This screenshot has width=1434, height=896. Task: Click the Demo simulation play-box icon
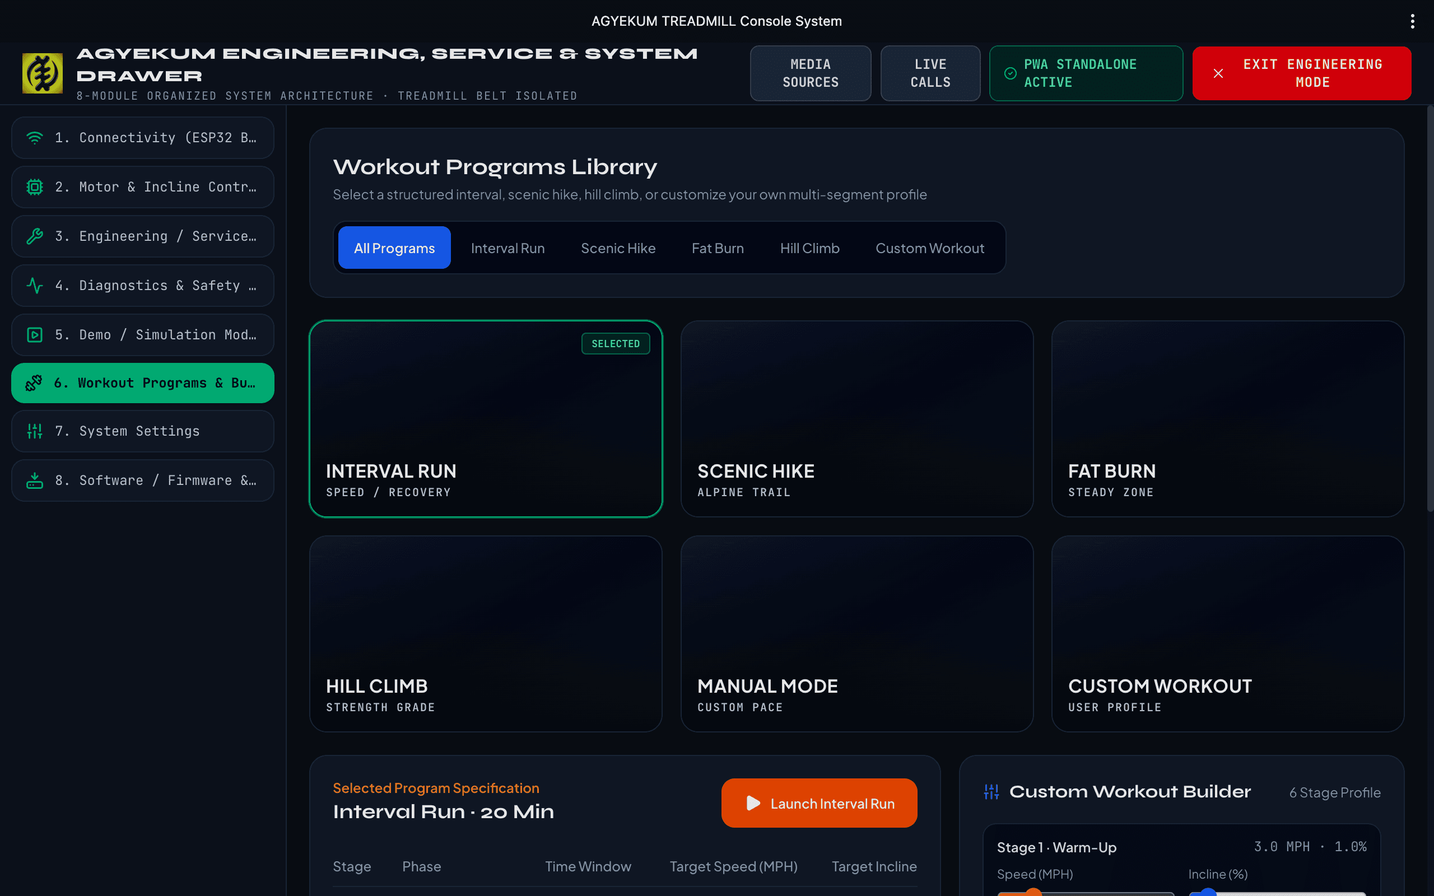[x=35, y=335]
